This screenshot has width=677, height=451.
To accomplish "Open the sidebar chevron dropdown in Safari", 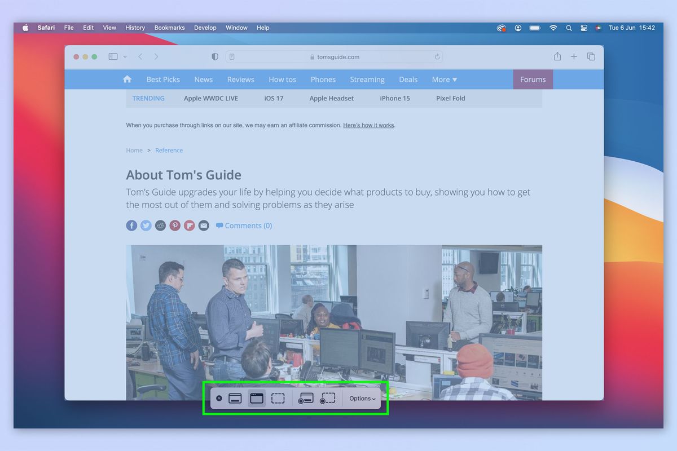I will (125, 56).
